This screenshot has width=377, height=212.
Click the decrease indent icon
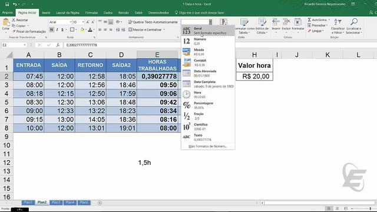coord(118,29)
